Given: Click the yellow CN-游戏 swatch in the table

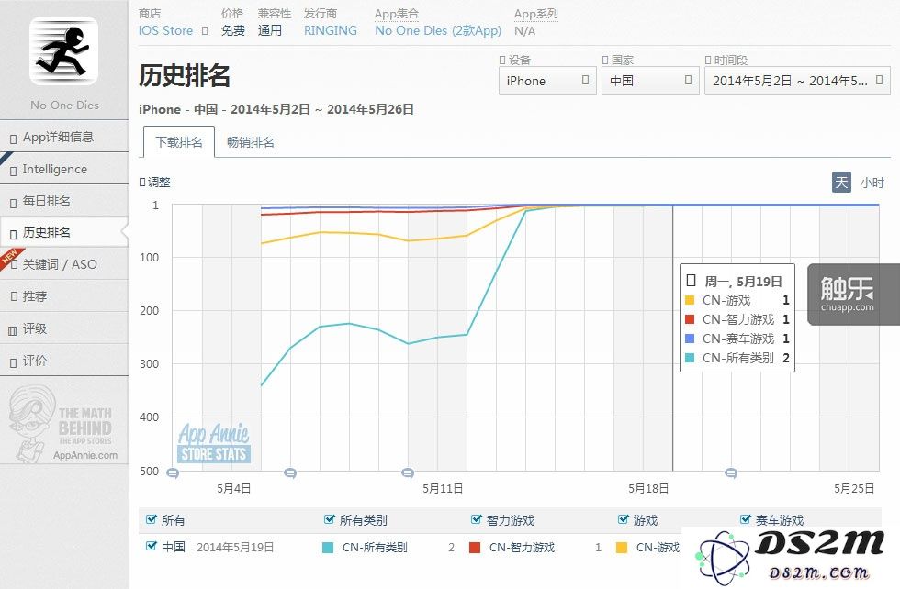Looking at the screenshot, I should pos(622,548).
